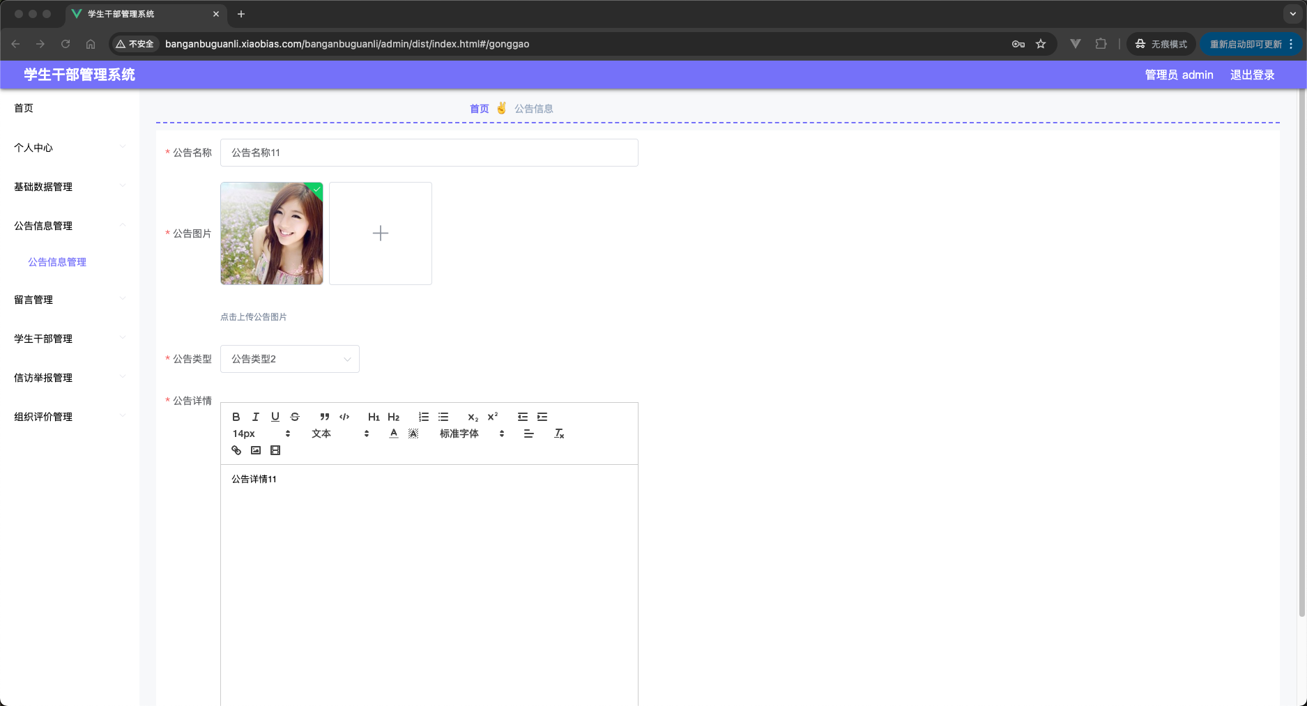
Task: Click the 公告名称 input field
Action: click(429, 153)
